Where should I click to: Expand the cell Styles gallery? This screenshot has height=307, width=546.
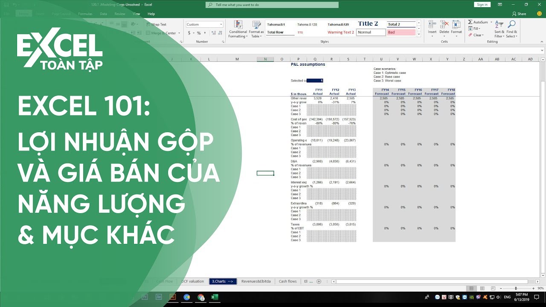click(x=419, y=34)
